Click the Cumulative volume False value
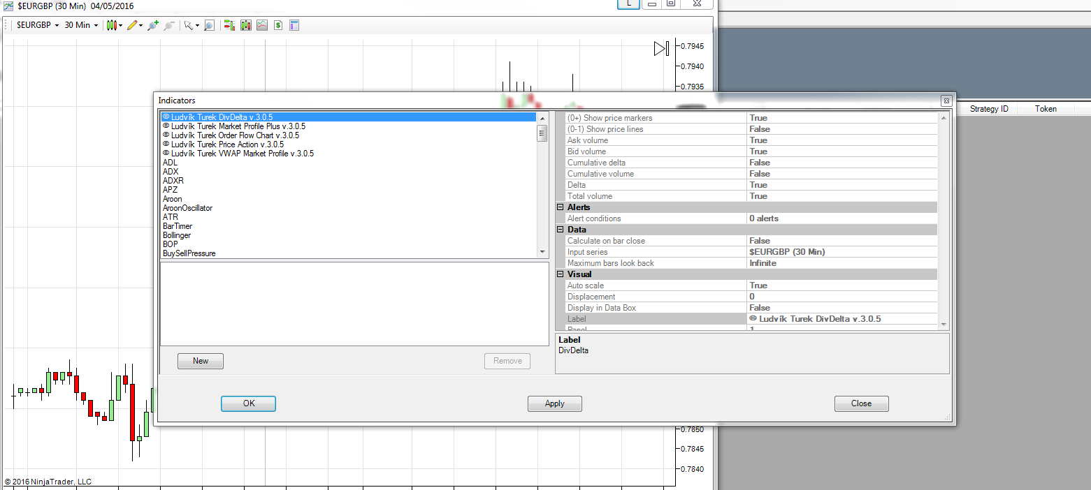Screen dimensions: 1091x490 point(842,174)
